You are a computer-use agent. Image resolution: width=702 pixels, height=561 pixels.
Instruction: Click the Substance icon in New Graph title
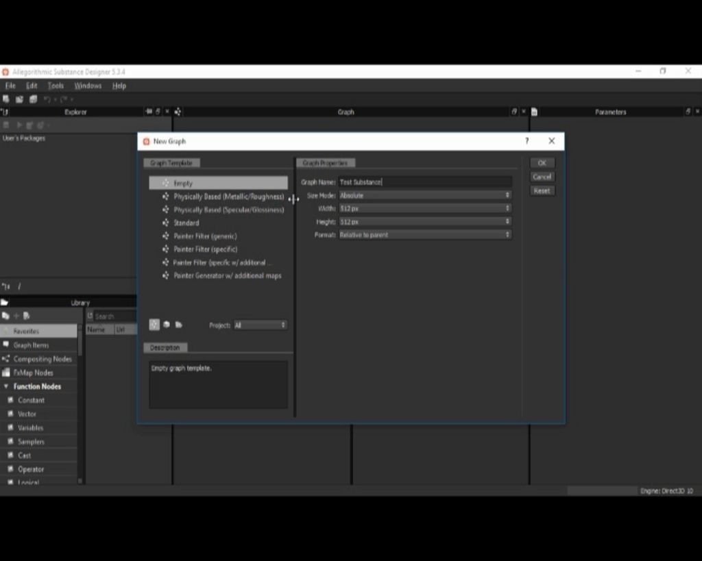(146, 141)
